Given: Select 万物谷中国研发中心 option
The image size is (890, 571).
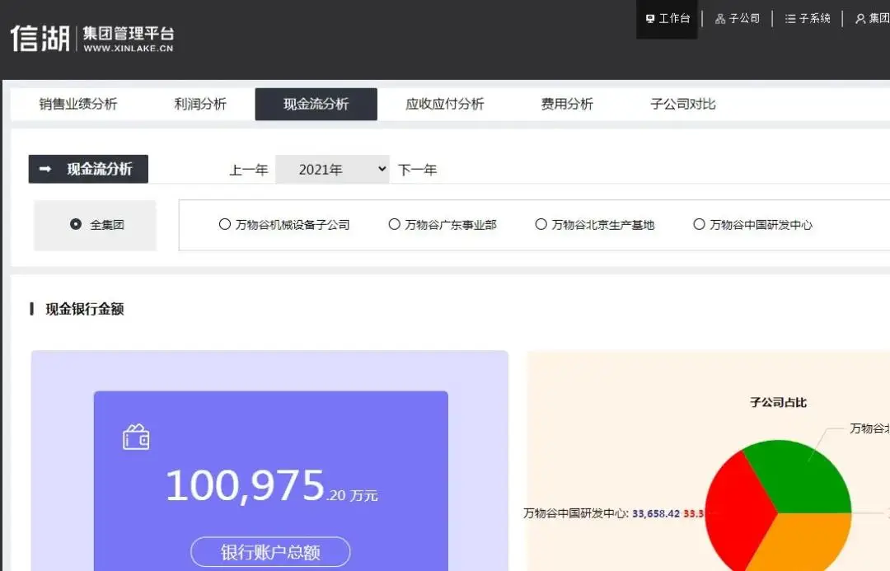Looking at the screenshot, I should [x=699, y=223].
